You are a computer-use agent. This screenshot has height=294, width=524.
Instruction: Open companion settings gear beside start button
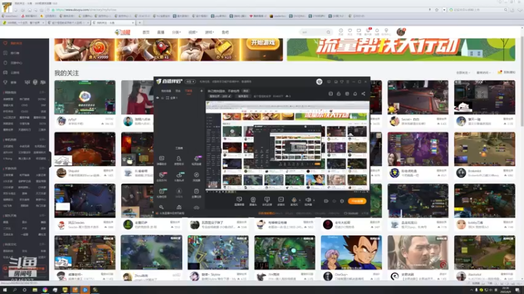pos(342,201)
